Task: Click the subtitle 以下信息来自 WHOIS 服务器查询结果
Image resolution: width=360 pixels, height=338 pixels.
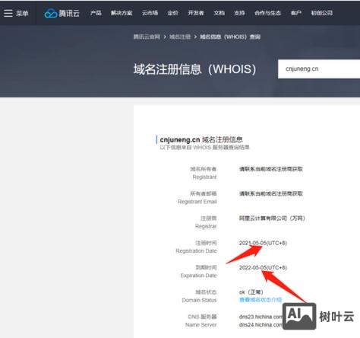Action: (204, 148)
